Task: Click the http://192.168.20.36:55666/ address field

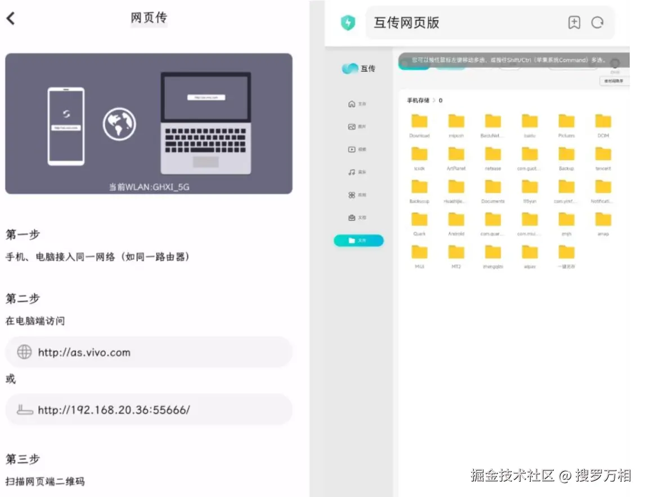Action: pyautogui.click(x=149, y=409)
